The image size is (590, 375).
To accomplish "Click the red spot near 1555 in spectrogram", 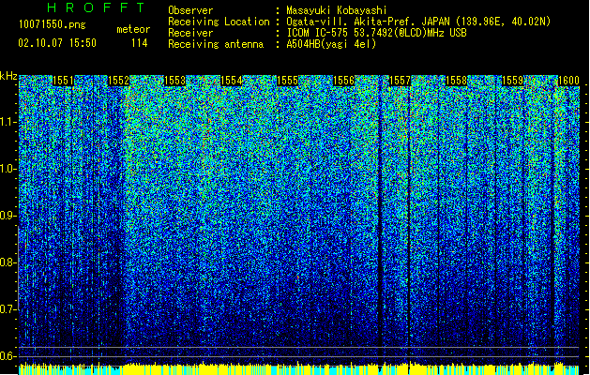I will [x=298, y=277].
